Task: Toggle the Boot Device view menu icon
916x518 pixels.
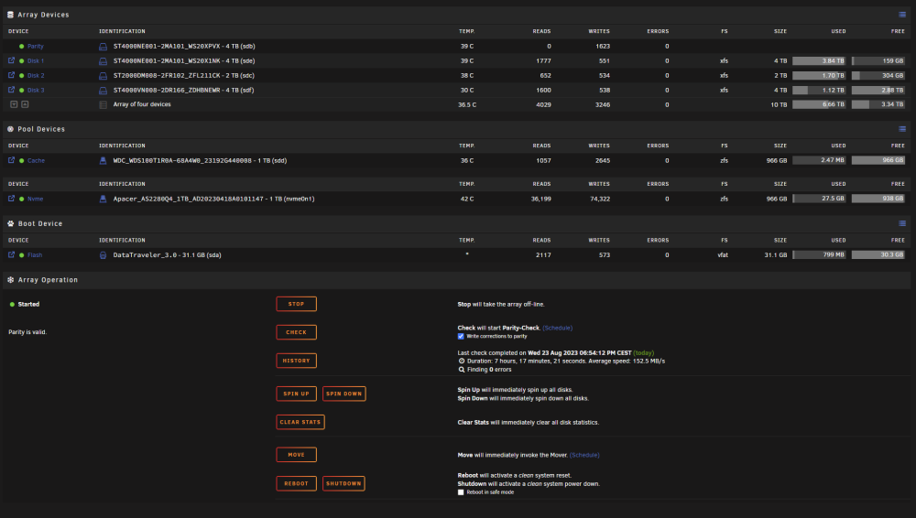Action: [902, 223]
